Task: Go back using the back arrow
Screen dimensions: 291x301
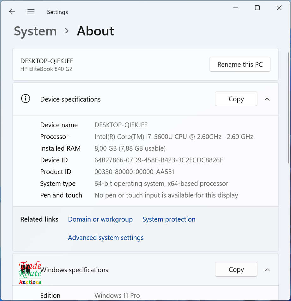Action: coord(12,12)
